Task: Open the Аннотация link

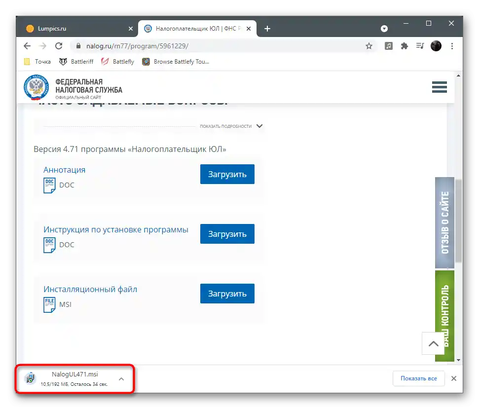Action: 64,170
